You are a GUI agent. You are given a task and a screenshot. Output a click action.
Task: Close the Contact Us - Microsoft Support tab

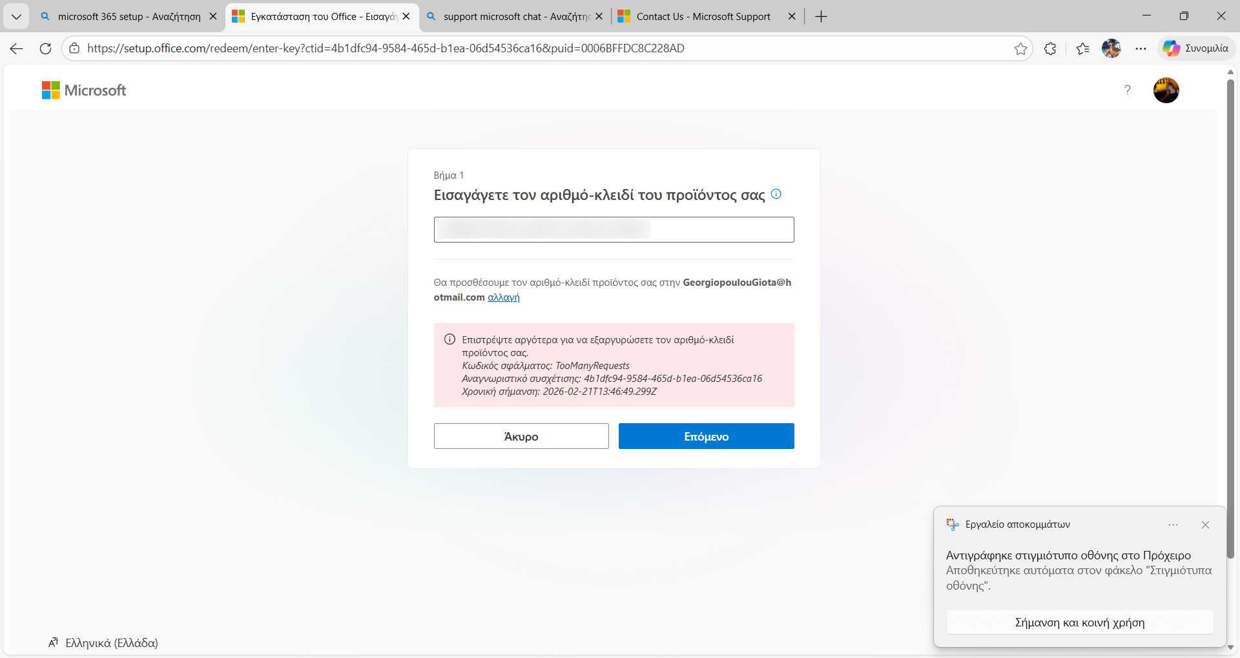tap(792, 17)
